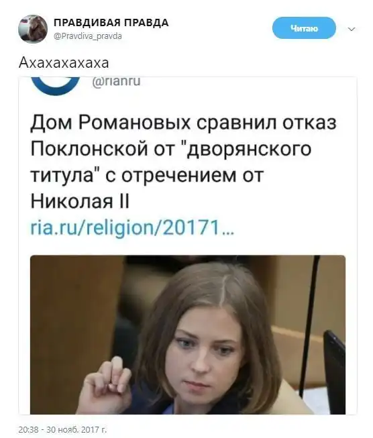Select the Ахахахахаха tweet text
The image size is (373, 438).
[64, 63]
